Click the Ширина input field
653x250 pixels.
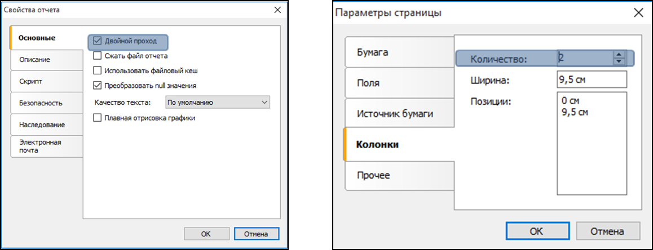point(591,80)
